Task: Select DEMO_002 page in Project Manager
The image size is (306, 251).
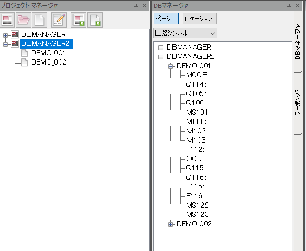Action: [x=49, y=62]
